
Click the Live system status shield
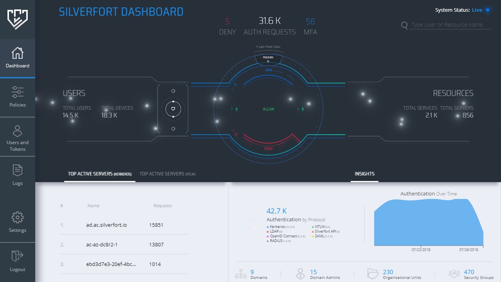click(488, 10)
